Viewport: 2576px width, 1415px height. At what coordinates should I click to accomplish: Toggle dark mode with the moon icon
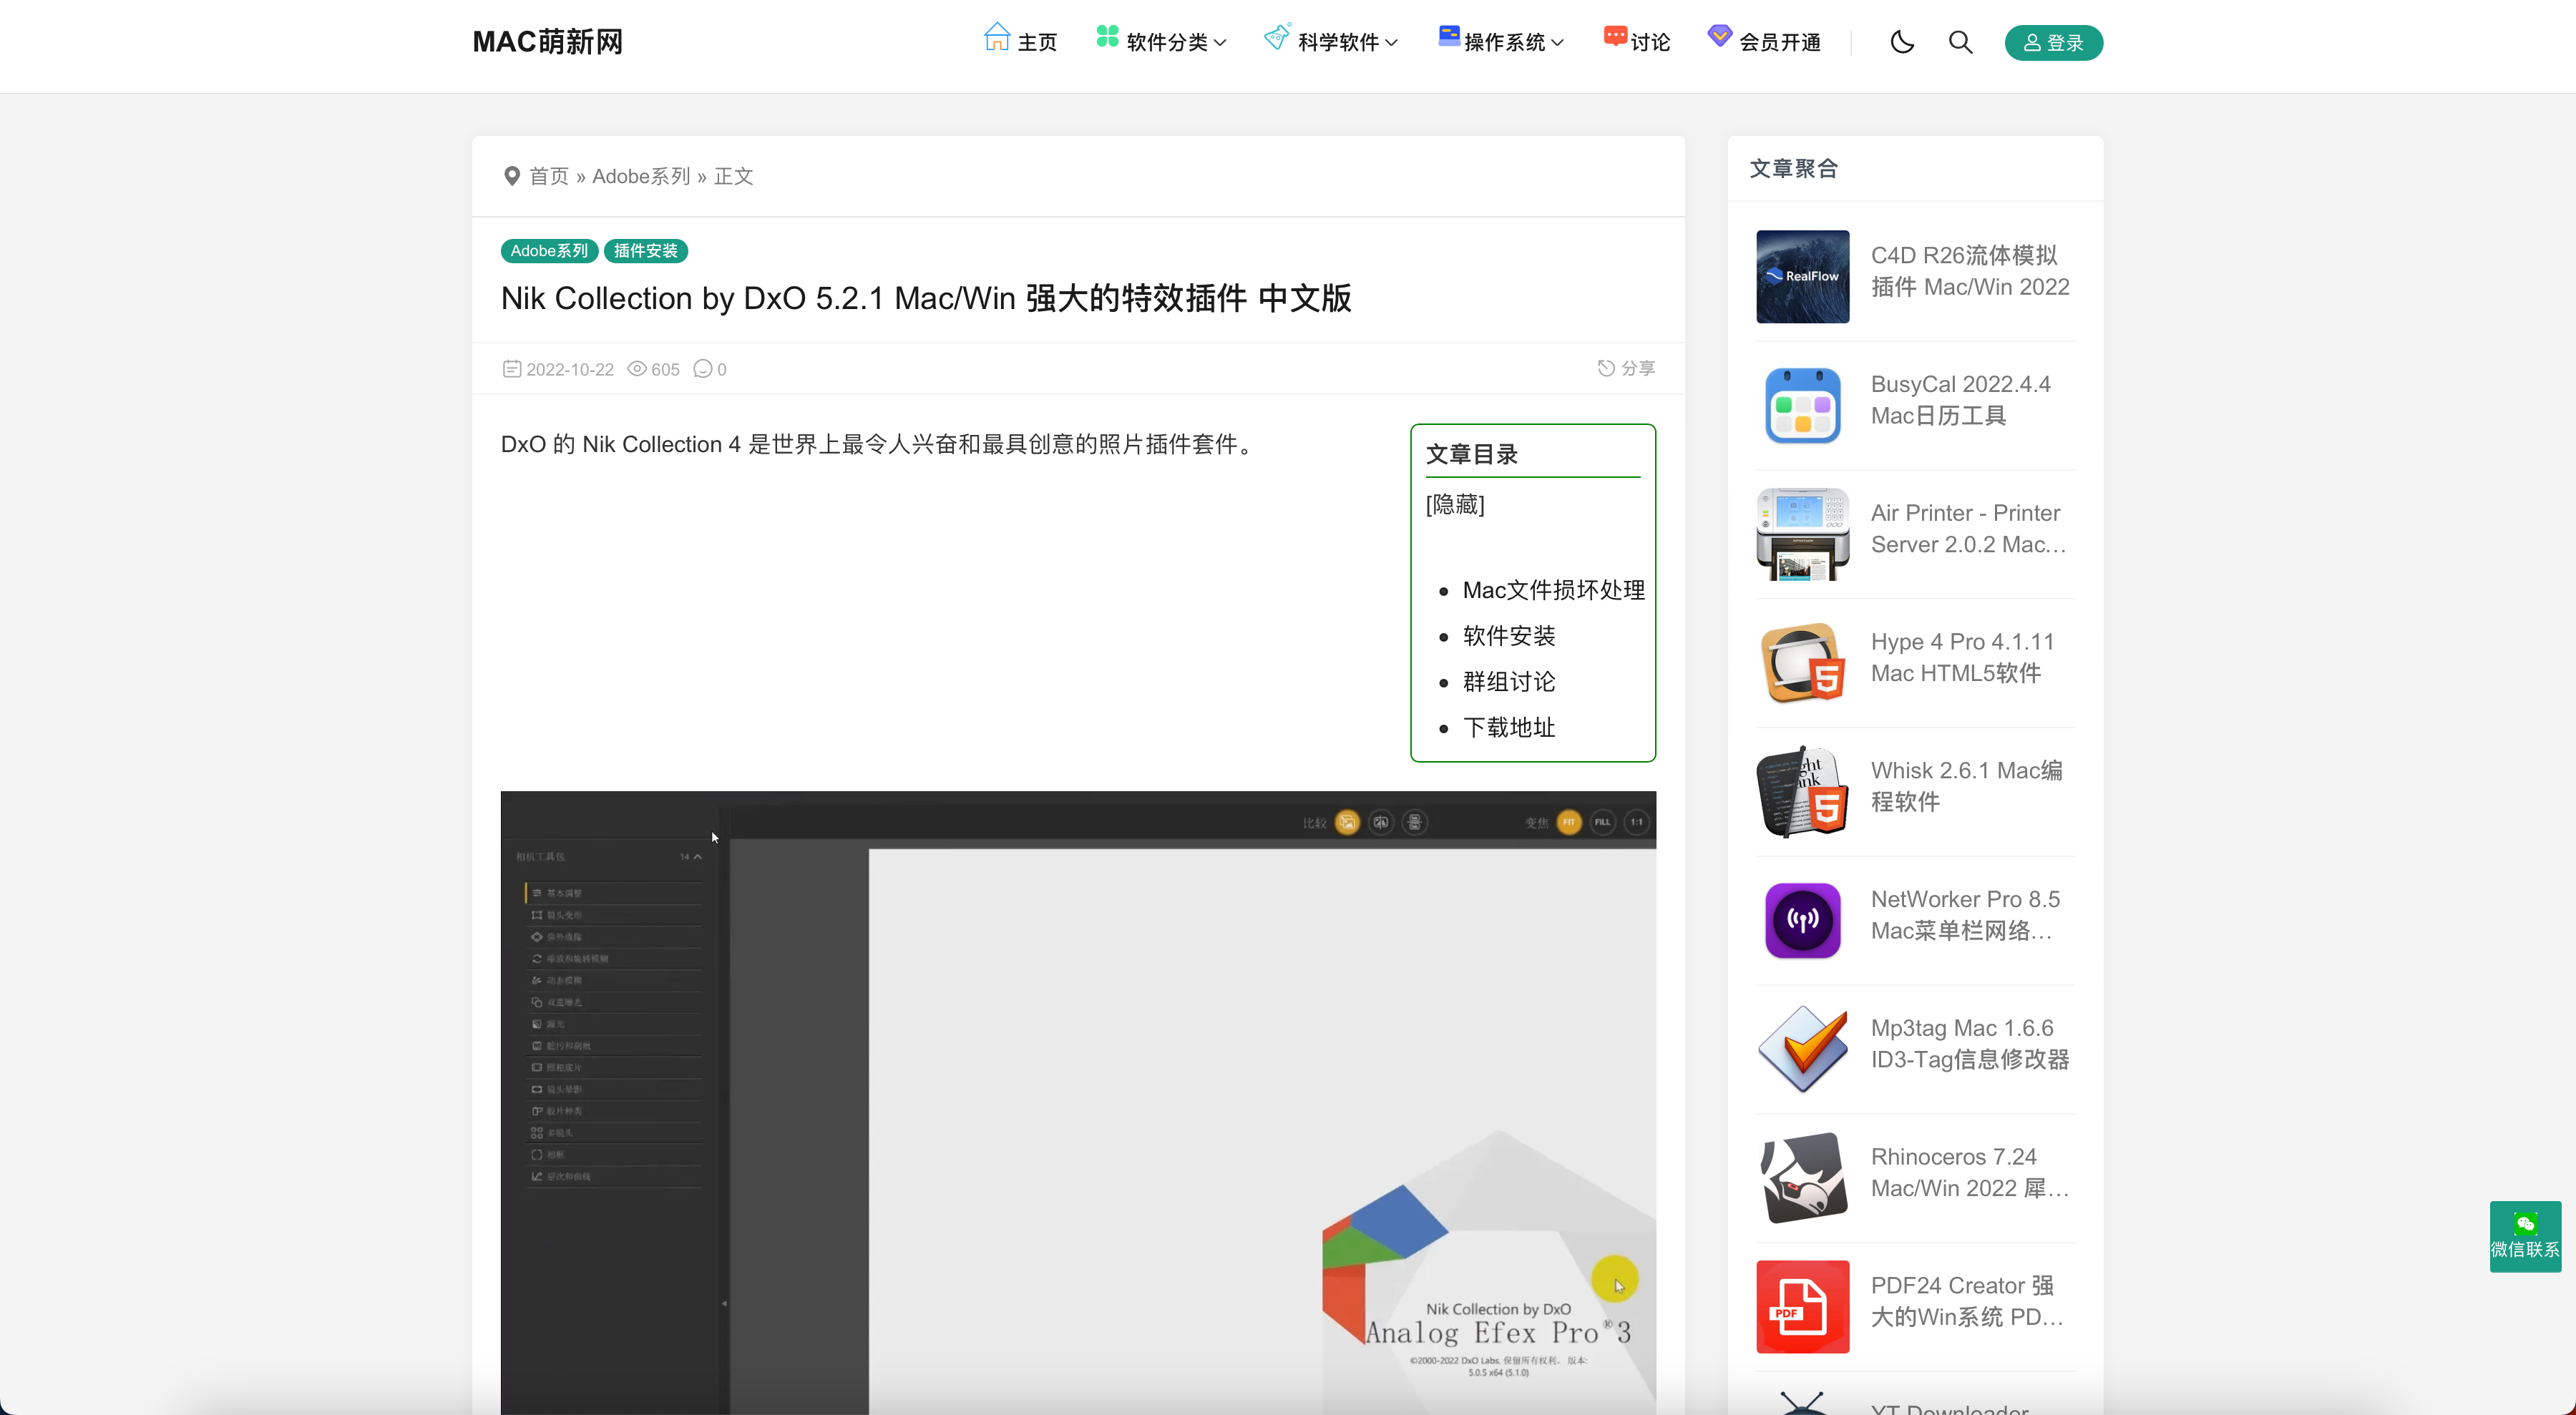(x=1901, y=42)
